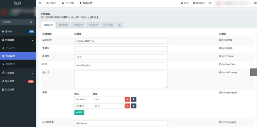This screenshot has width=257, height=127.
Task: Delete the frontend language row
Action: point(127,106)
